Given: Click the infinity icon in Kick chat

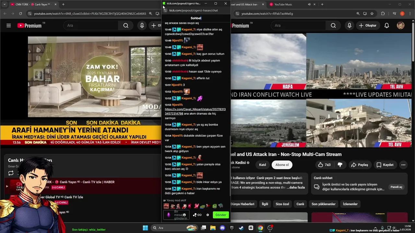Looking at the screenshot, I should (x=199, y=215).
